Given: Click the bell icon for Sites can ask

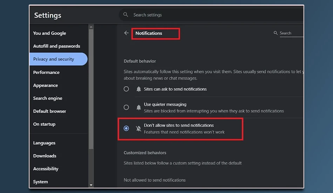Looking at the screenshot, I should pos(138,89).
